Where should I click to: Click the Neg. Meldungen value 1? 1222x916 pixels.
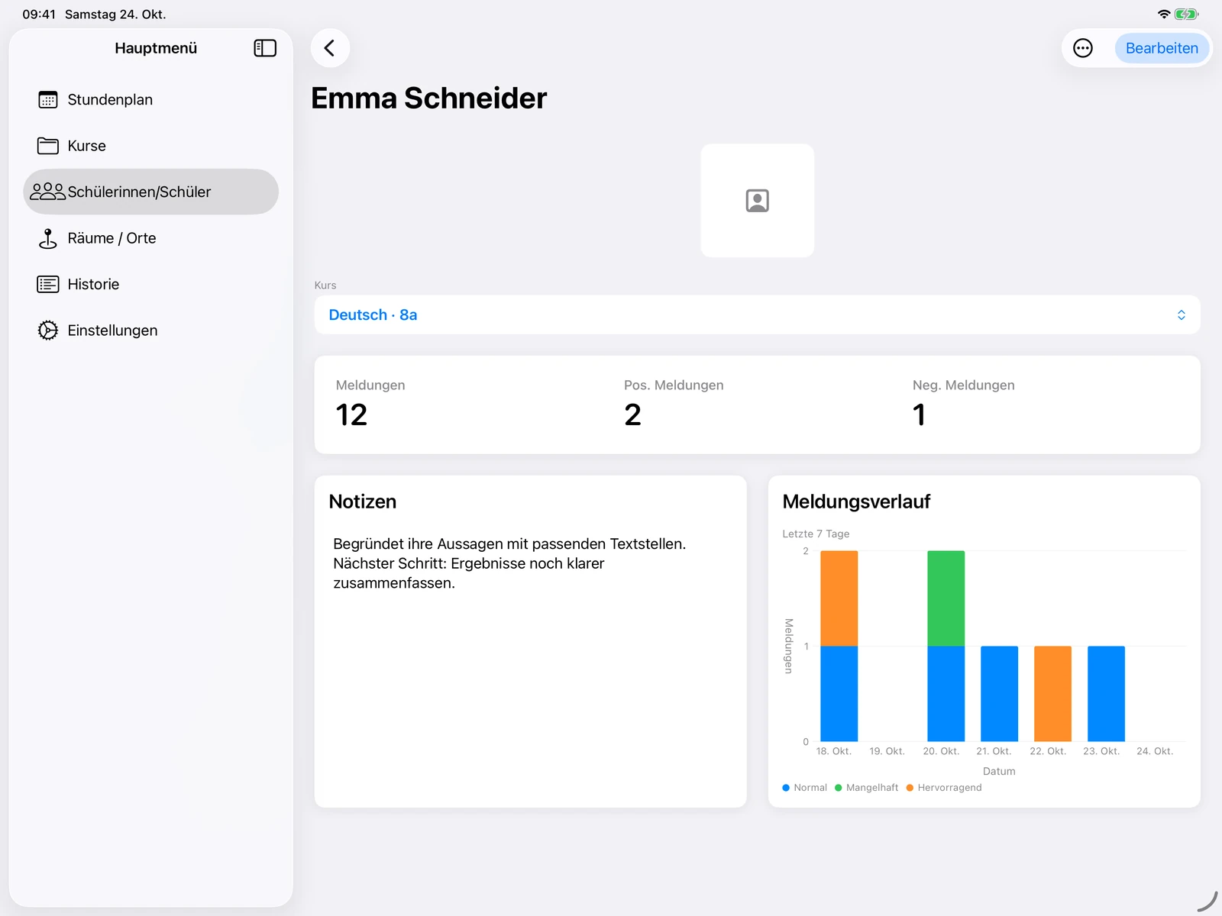tap(919, 414)
